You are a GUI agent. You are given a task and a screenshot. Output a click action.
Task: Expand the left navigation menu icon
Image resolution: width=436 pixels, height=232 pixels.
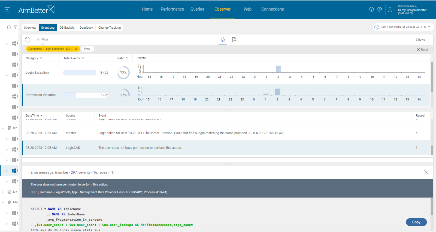coord(7,10)
